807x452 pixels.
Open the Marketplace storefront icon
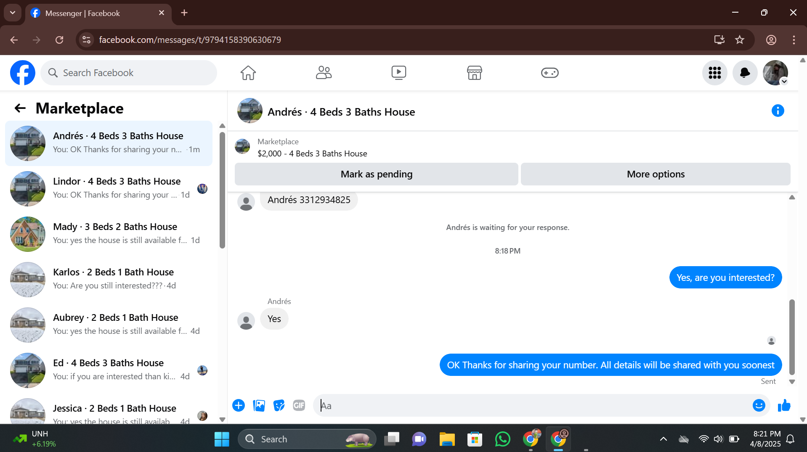pyautogui.click(x=474, y=73)
